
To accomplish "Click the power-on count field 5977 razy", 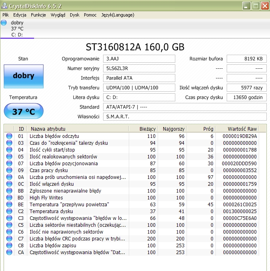I will click(247, 88).
